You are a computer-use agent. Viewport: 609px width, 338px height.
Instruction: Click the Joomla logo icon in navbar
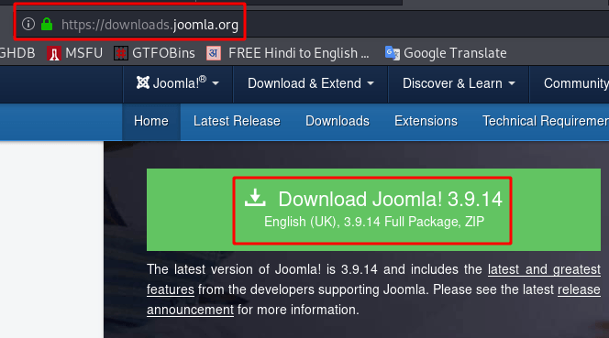(142, 82)
